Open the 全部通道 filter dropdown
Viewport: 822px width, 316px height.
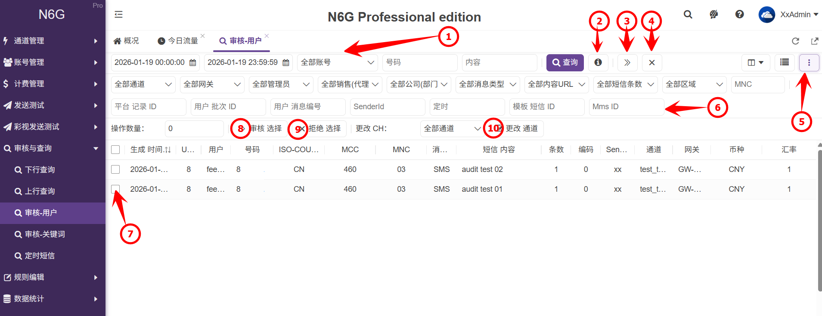(x=143, y=84)
